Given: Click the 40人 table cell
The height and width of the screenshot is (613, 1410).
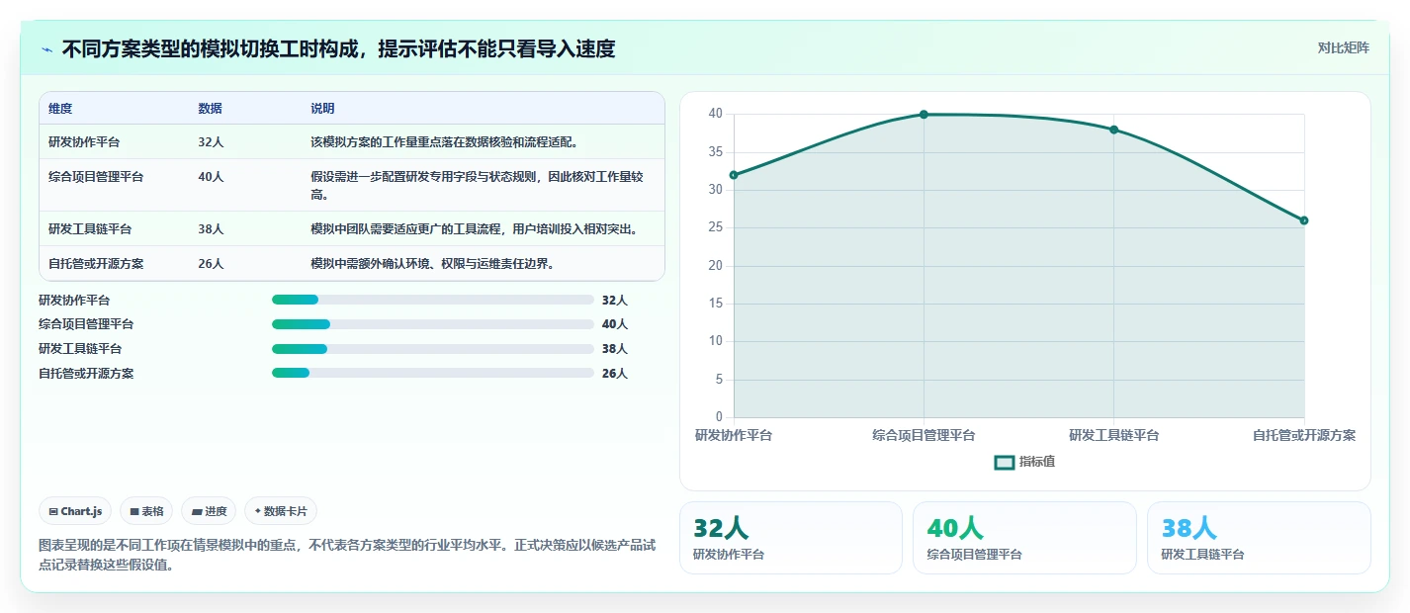Looking at the screenshot, I should tap(211, 177).
